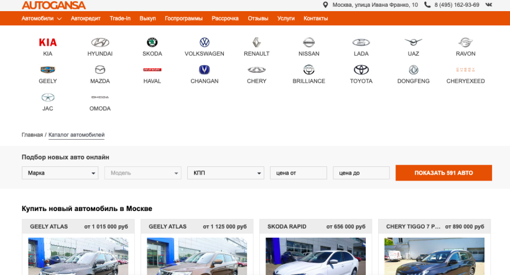510x275 pixels.
Task: Select the Hyundai brand logo
Action: point(100,42)
